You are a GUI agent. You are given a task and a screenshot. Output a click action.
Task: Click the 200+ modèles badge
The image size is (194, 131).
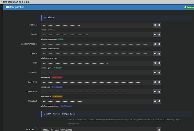pos(57,96)
